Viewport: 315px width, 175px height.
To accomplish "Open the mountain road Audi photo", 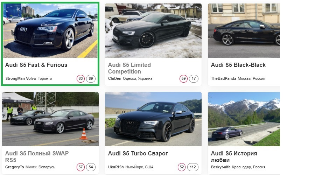I will click(x=244, y=119).
